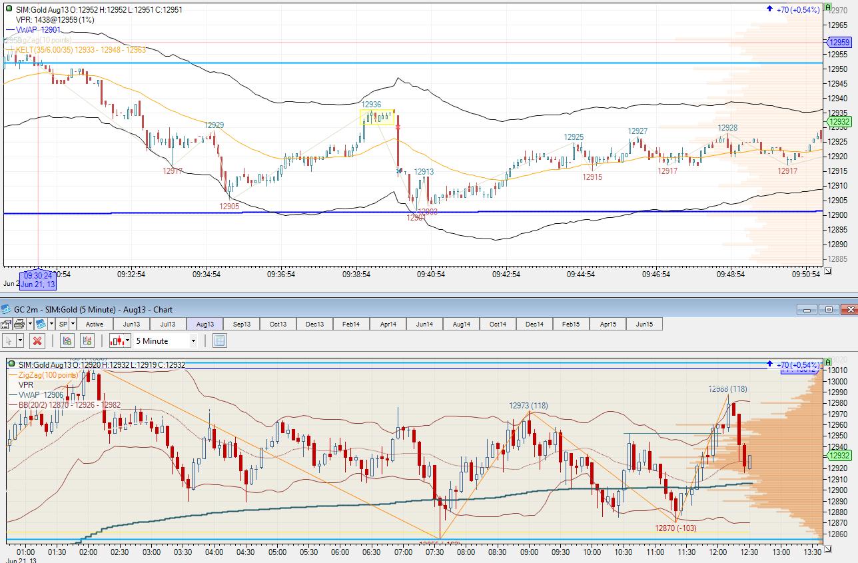Click the BB(20/2) legend in lower chart
The width and height of the screenshot is (858, 563).
click(x=65, y=404)
